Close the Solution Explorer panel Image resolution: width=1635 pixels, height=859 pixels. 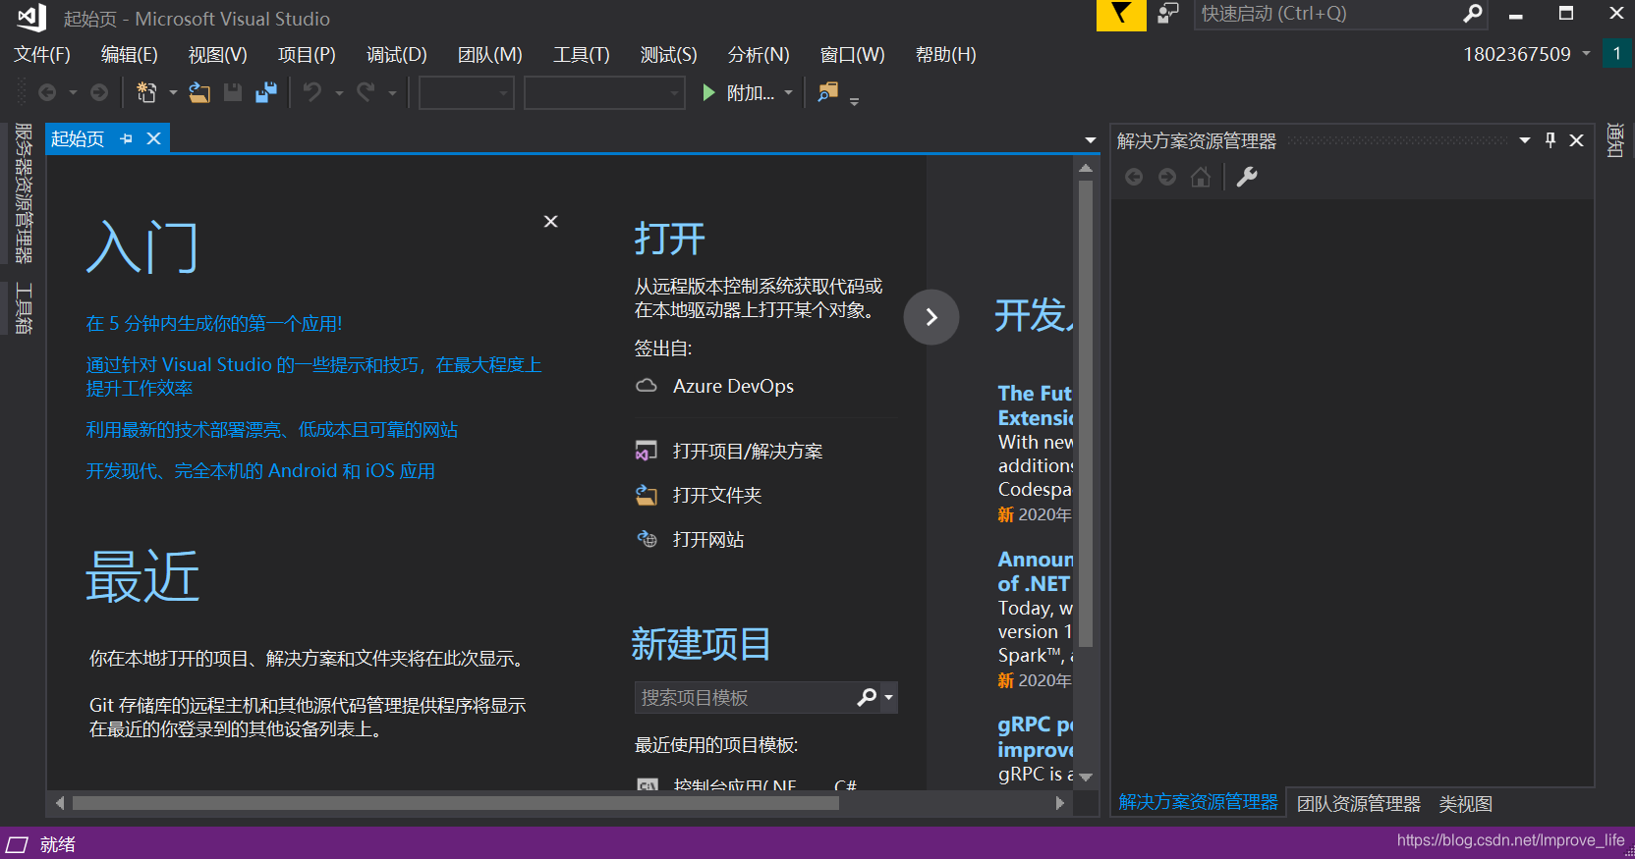point(1577,140)
